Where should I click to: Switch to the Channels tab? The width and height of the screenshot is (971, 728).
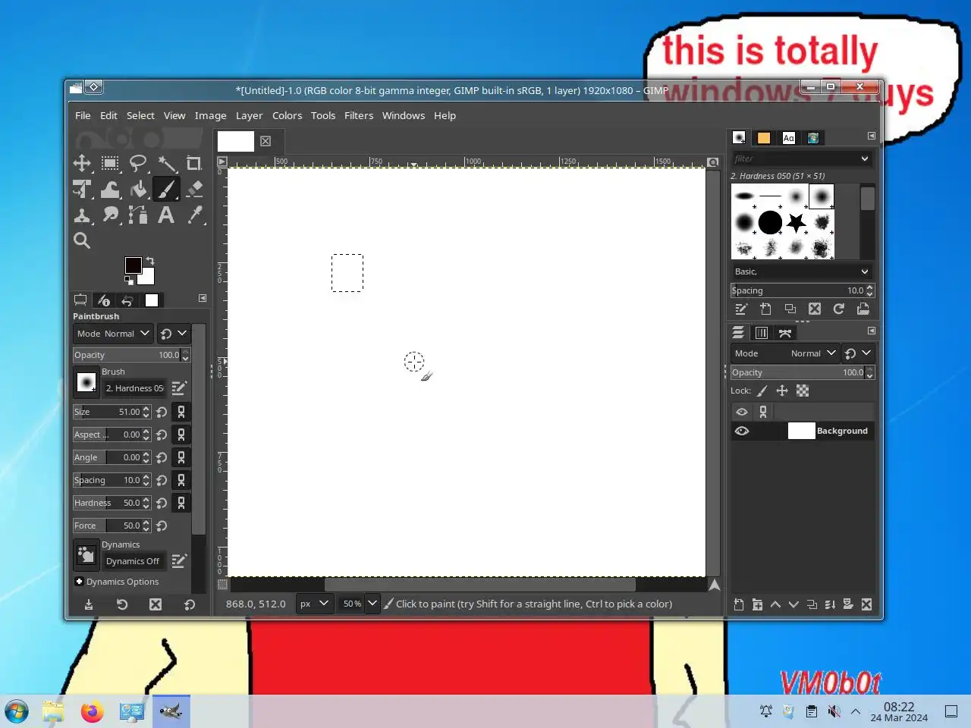(x=762, y=333)
